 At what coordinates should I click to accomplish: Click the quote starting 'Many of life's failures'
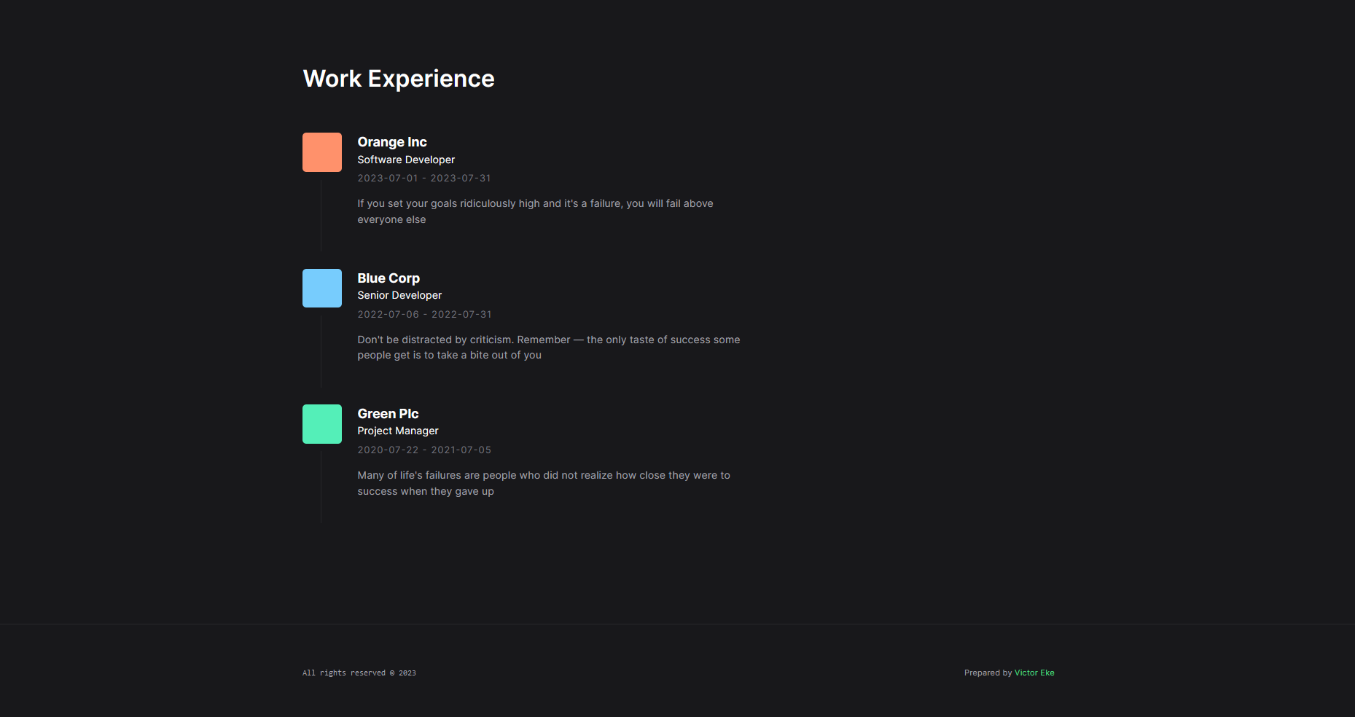[x=544, y=483]
